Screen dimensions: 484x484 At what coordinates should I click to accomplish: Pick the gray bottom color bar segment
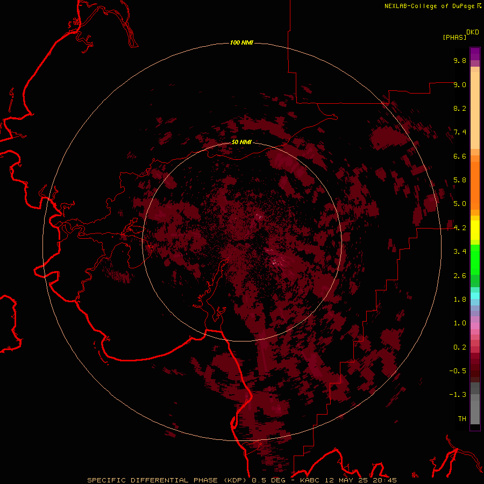(475, 410)
